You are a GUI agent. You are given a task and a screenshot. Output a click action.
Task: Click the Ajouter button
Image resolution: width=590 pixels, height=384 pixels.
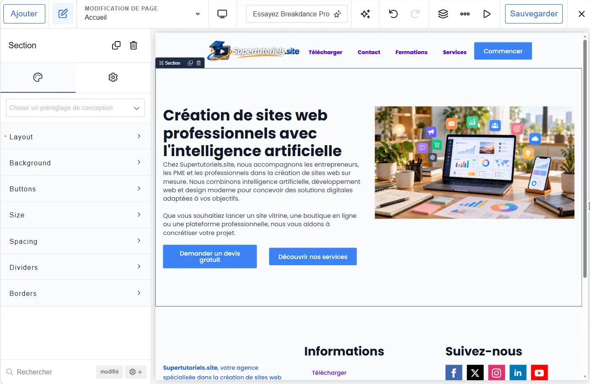click(x=24, y=14)
